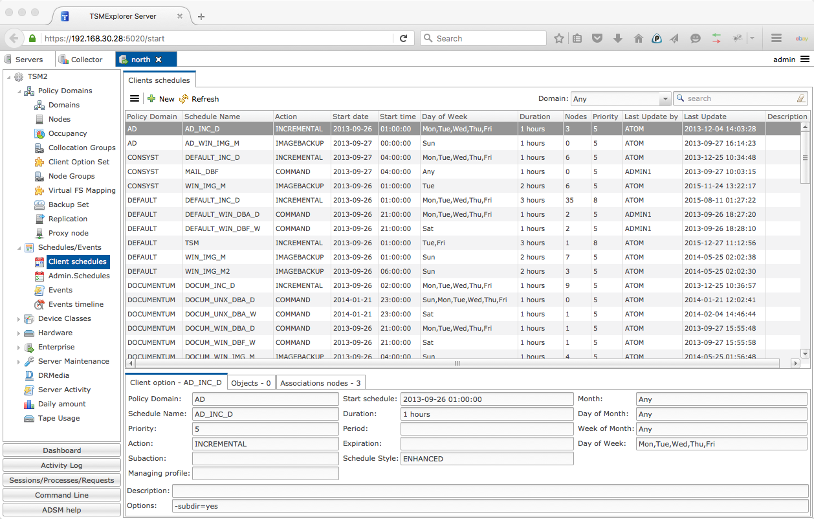Switch to the Objects tab

(251, 383)
